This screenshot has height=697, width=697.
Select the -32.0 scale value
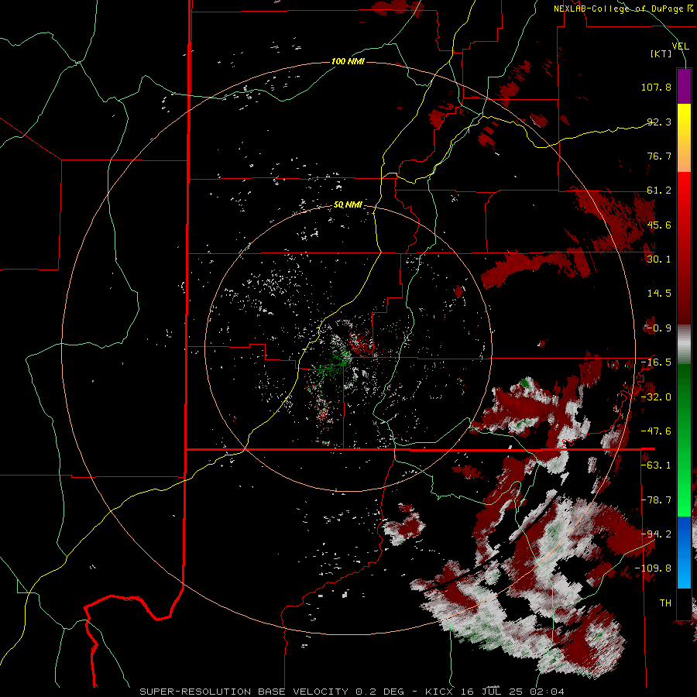point(656,397)
